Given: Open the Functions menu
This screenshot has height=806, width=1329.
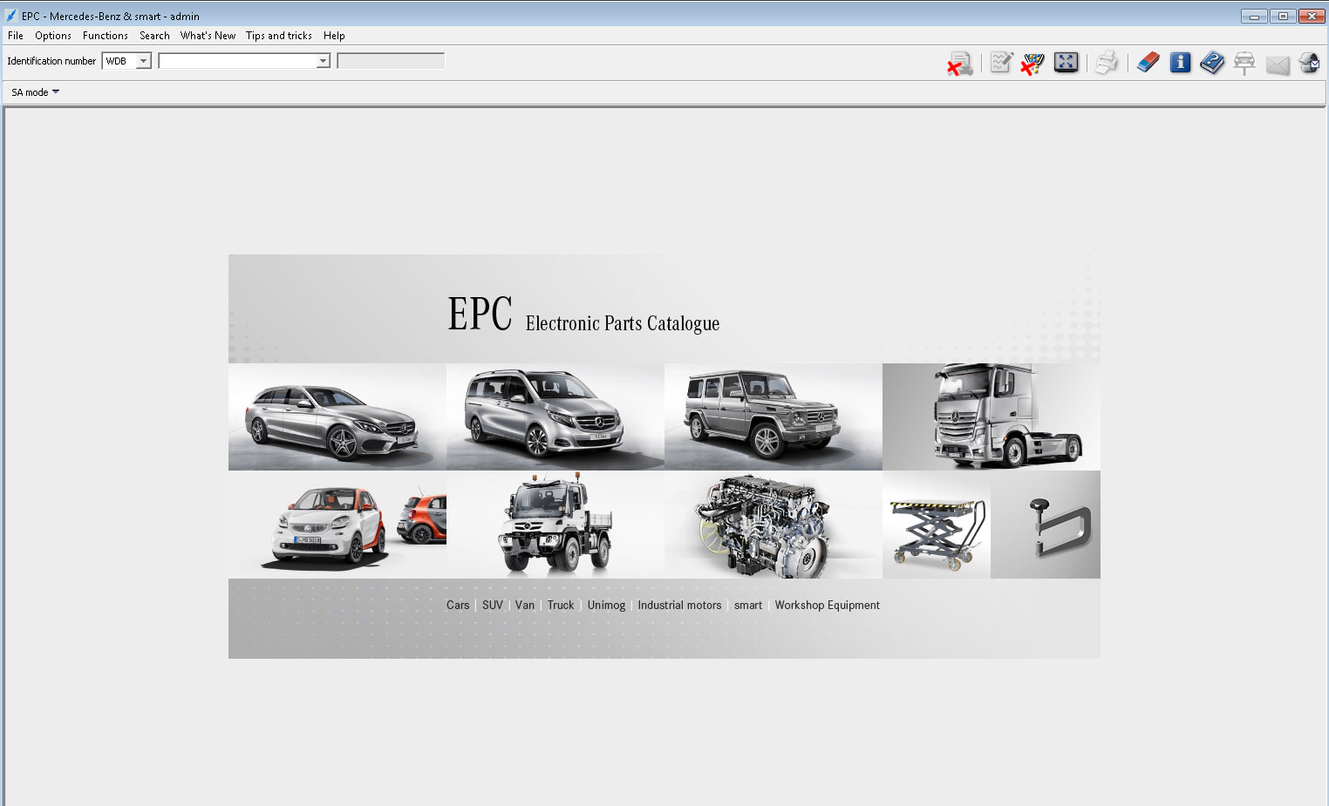Looking at the screenshot, I should click(105, 36).
